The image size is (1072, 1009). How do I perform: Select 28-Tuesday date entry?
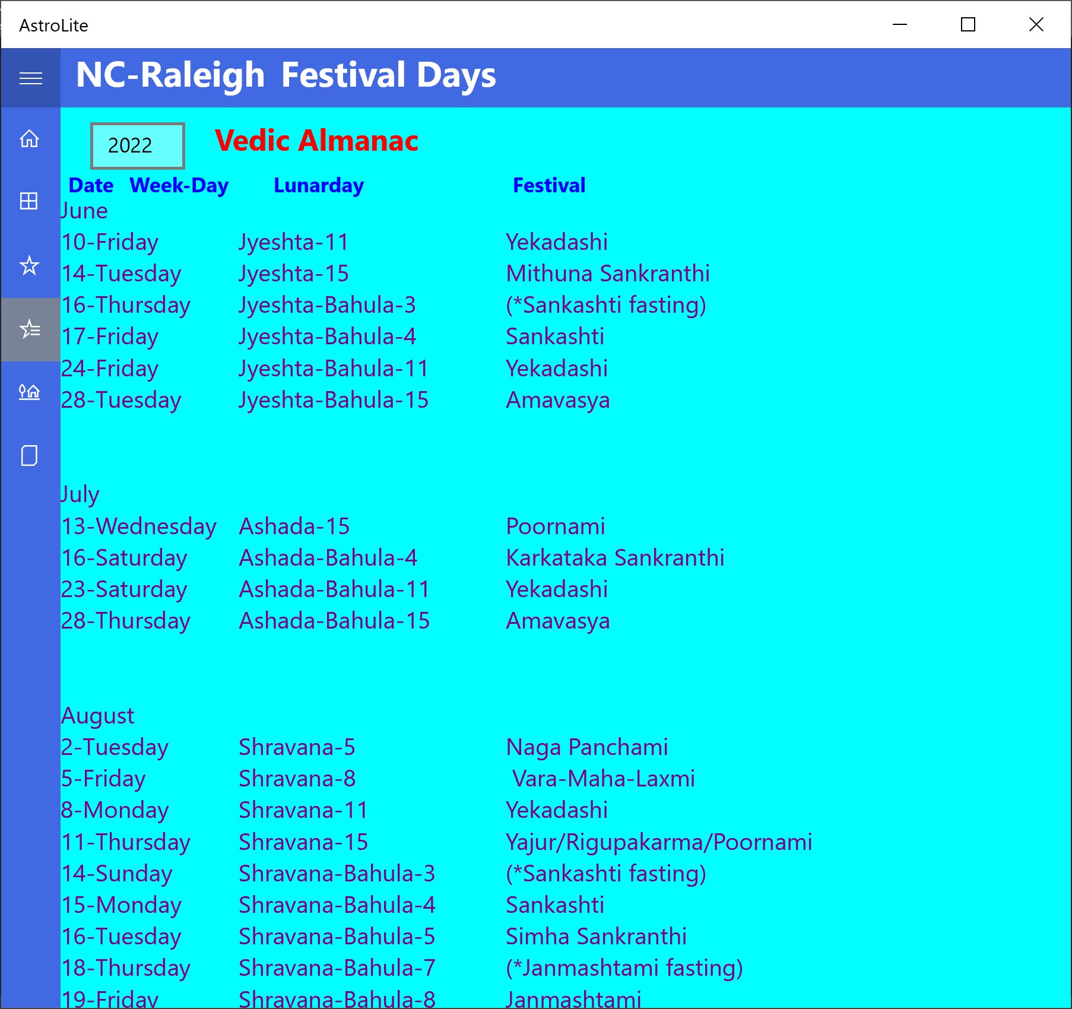point(121,400)
